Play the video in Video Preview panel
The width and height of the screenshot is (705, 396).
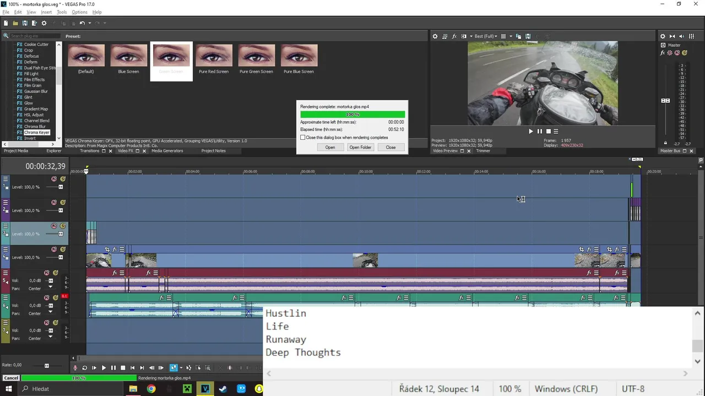click(530, 131)
